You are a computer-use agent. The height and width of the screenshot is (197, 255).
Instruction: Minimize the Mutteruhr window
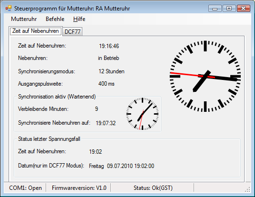[215, 8]
